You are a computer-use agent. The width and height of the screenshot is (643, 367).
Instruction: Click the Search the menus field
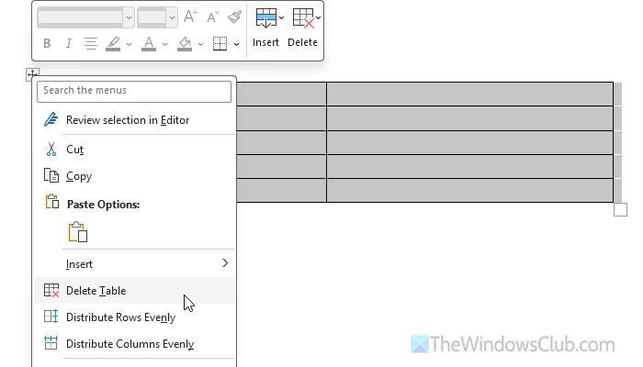[134, 92]
